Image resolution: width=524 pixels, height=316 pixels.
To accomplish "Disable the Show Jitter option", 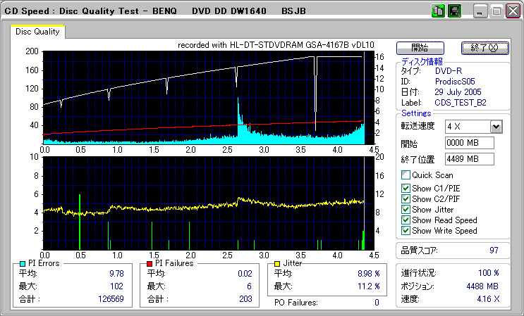I will 406,209.
